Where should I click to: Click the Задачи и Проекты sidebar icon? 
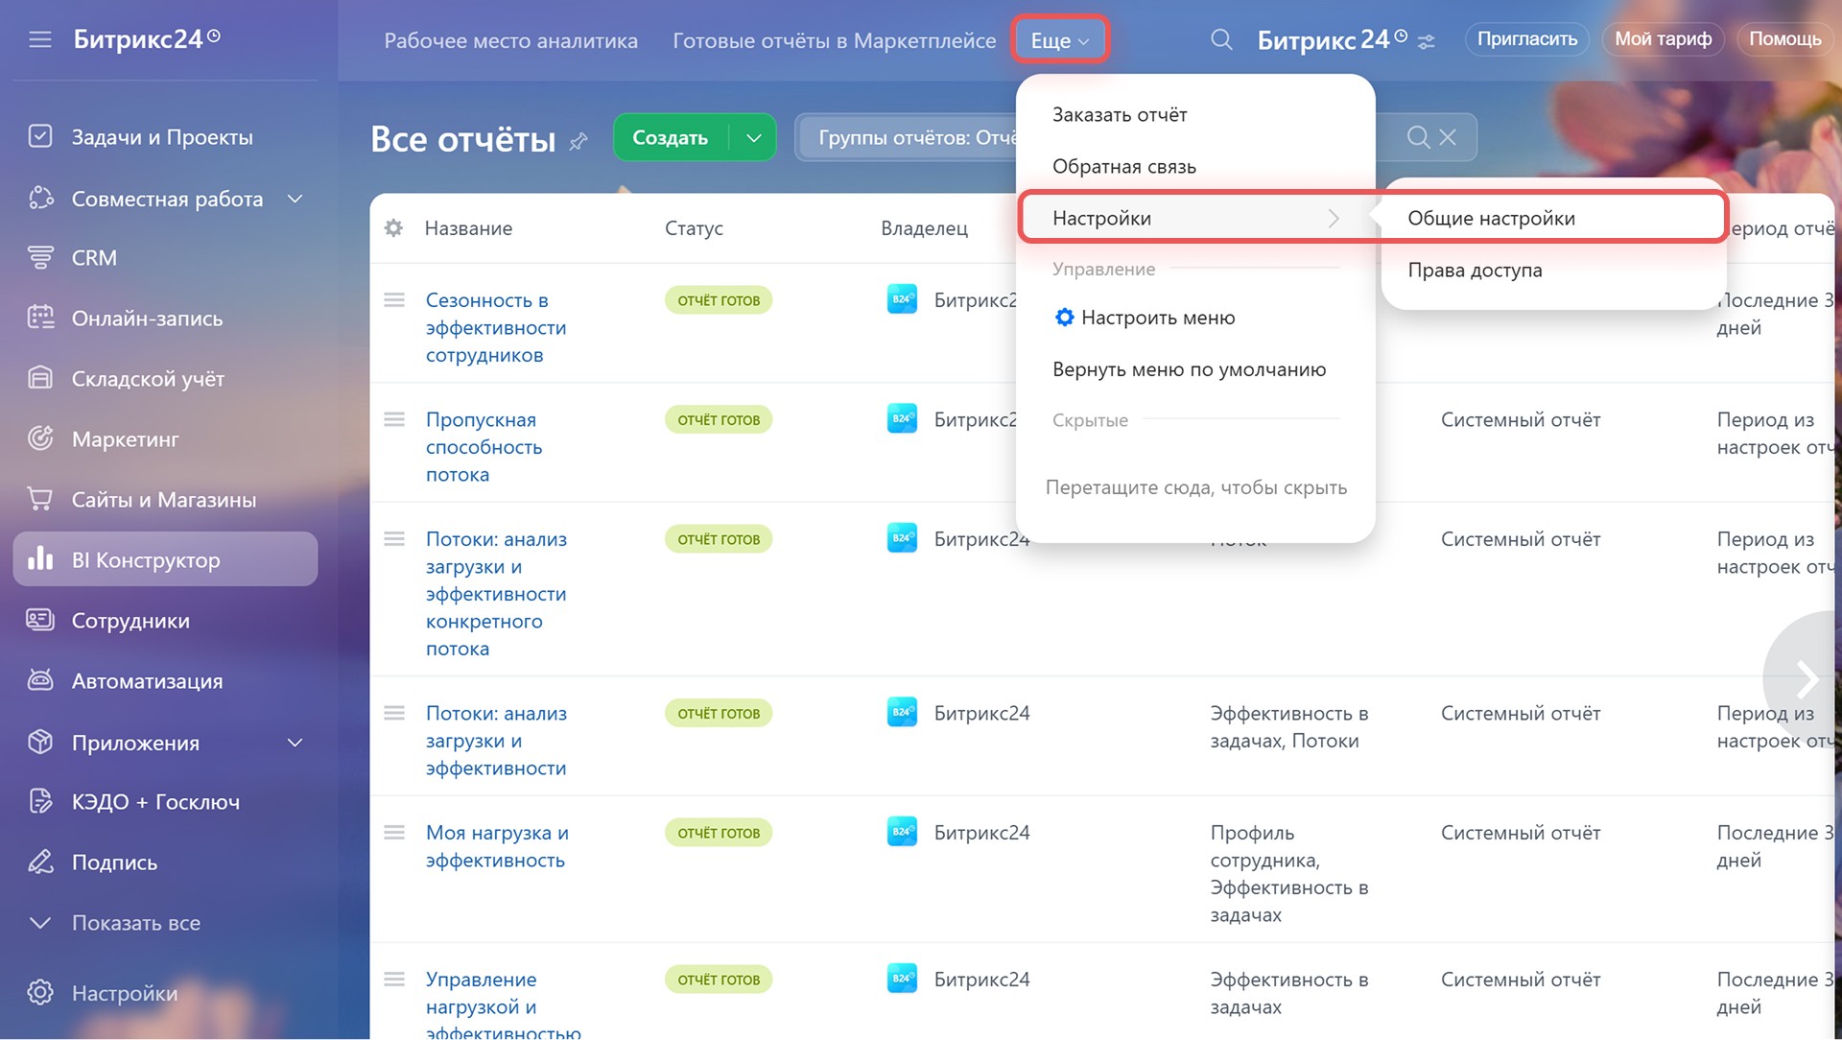pyautogui.click(x=40, y=136)
